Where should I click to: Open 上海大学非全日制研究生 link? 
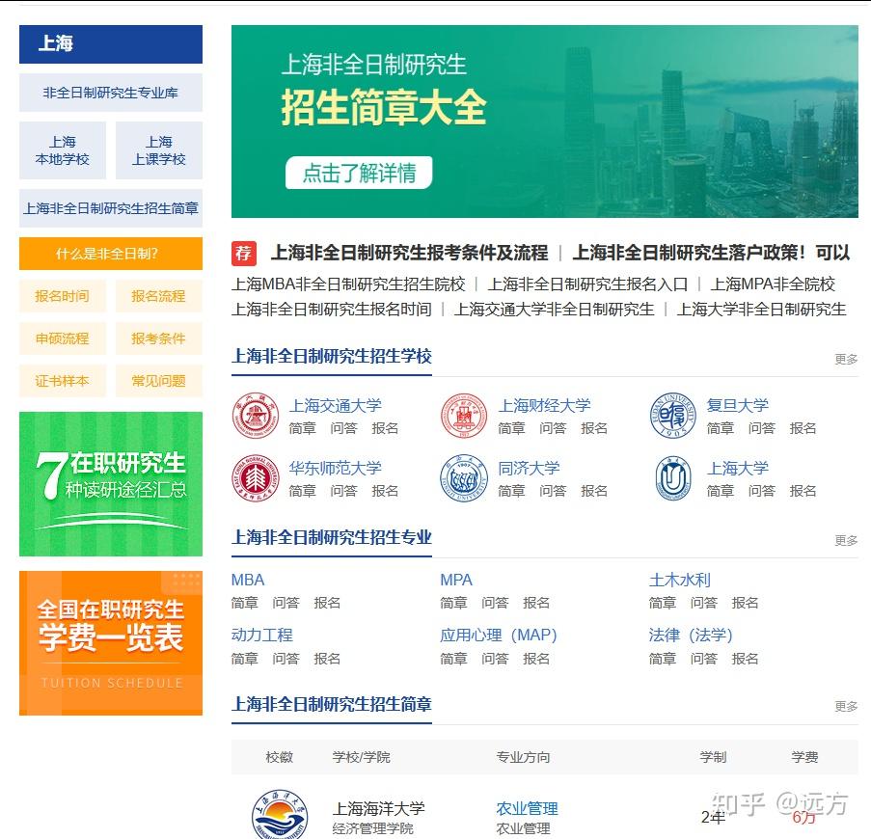(761, 310)
